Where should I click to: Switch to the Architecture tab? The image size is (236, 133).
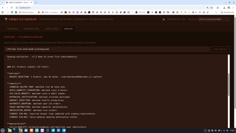[31, 29]
